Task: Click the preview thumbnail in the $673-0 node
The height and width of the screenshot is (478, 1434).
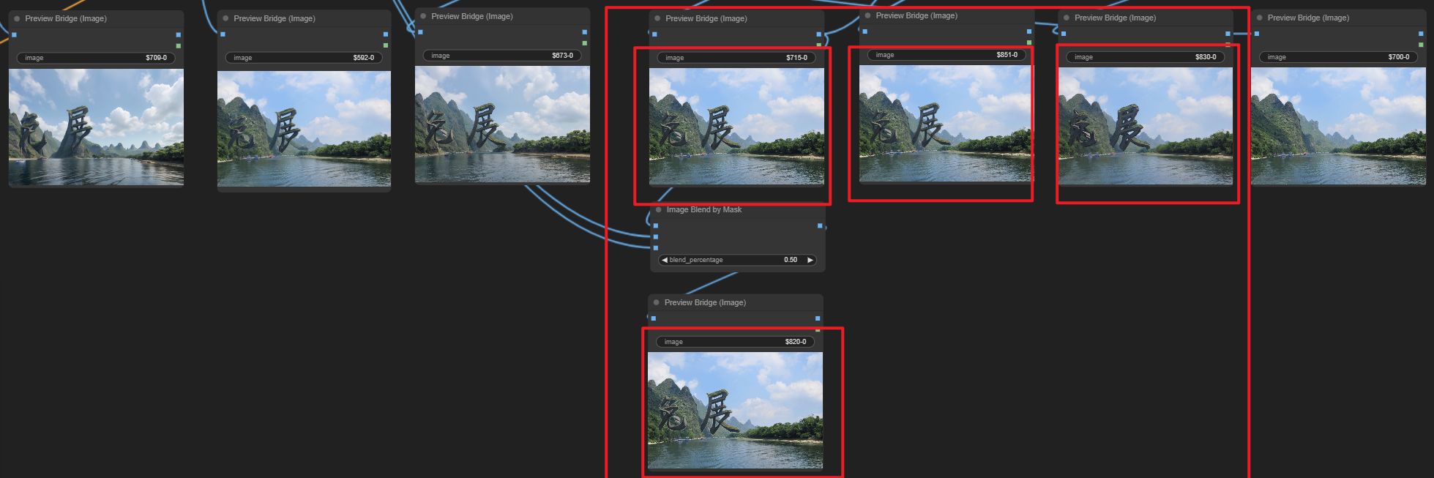Action: tap(502, 124)
